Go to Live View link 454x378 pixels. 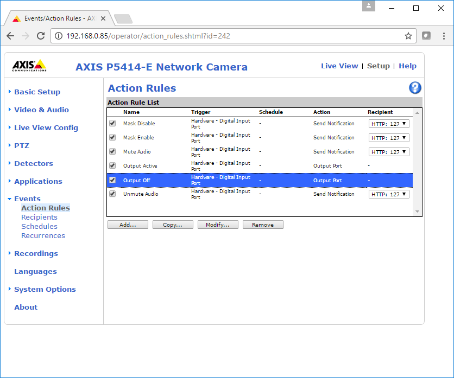pyautogui.click(x=339, y=66)
